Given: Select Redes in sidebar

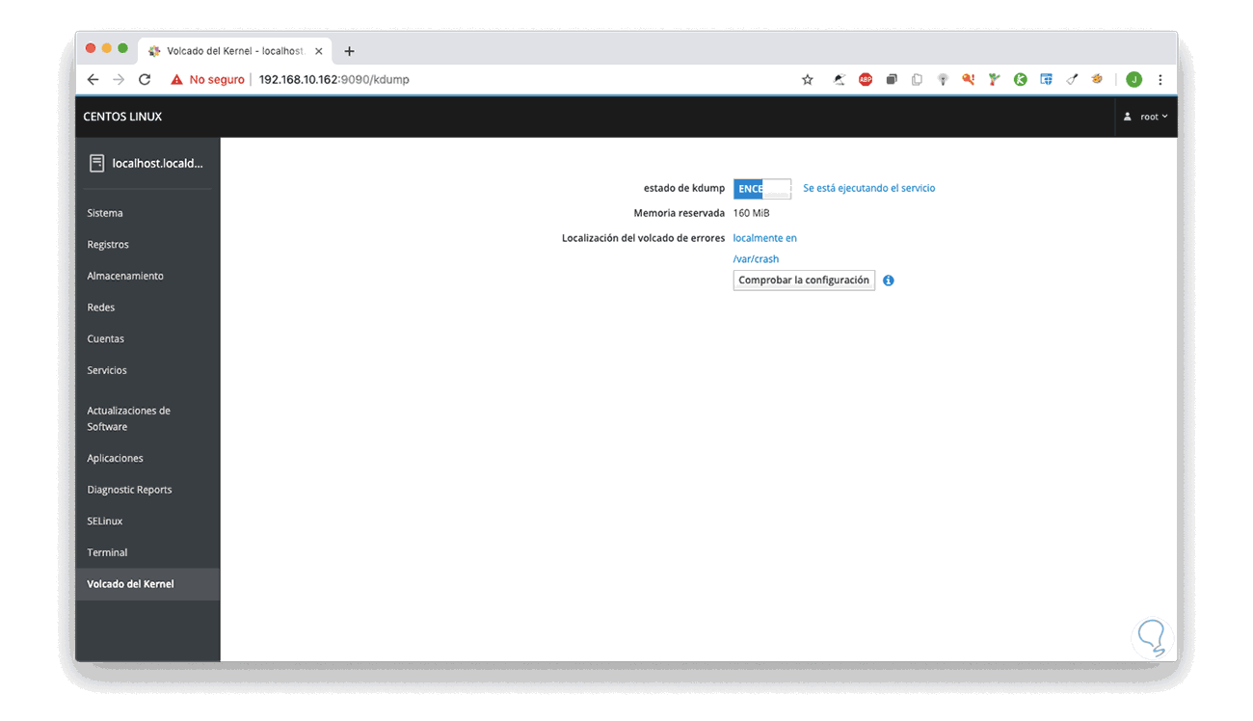Looking at the screenshot, I should (147, 307).
